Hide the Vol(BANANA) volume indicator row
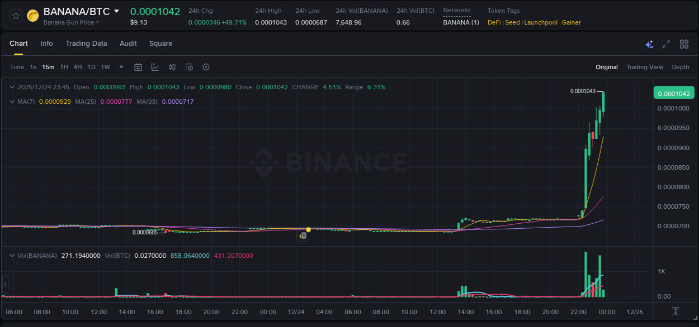 12,255
